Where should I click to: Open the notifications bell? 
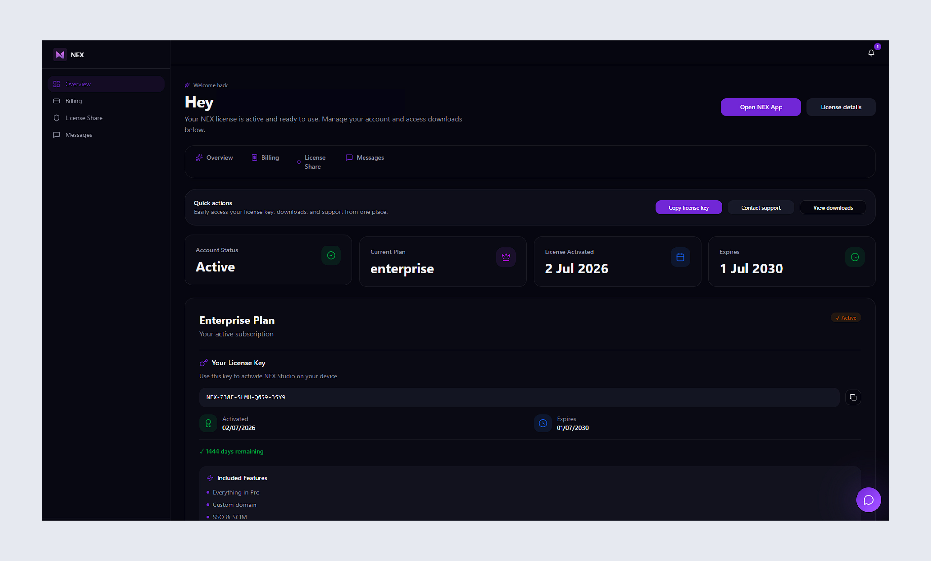tap(871, 53)
